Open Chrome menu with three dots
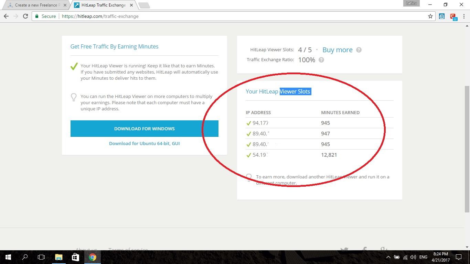This screenshot has height=264, width=470. point(463,16)
